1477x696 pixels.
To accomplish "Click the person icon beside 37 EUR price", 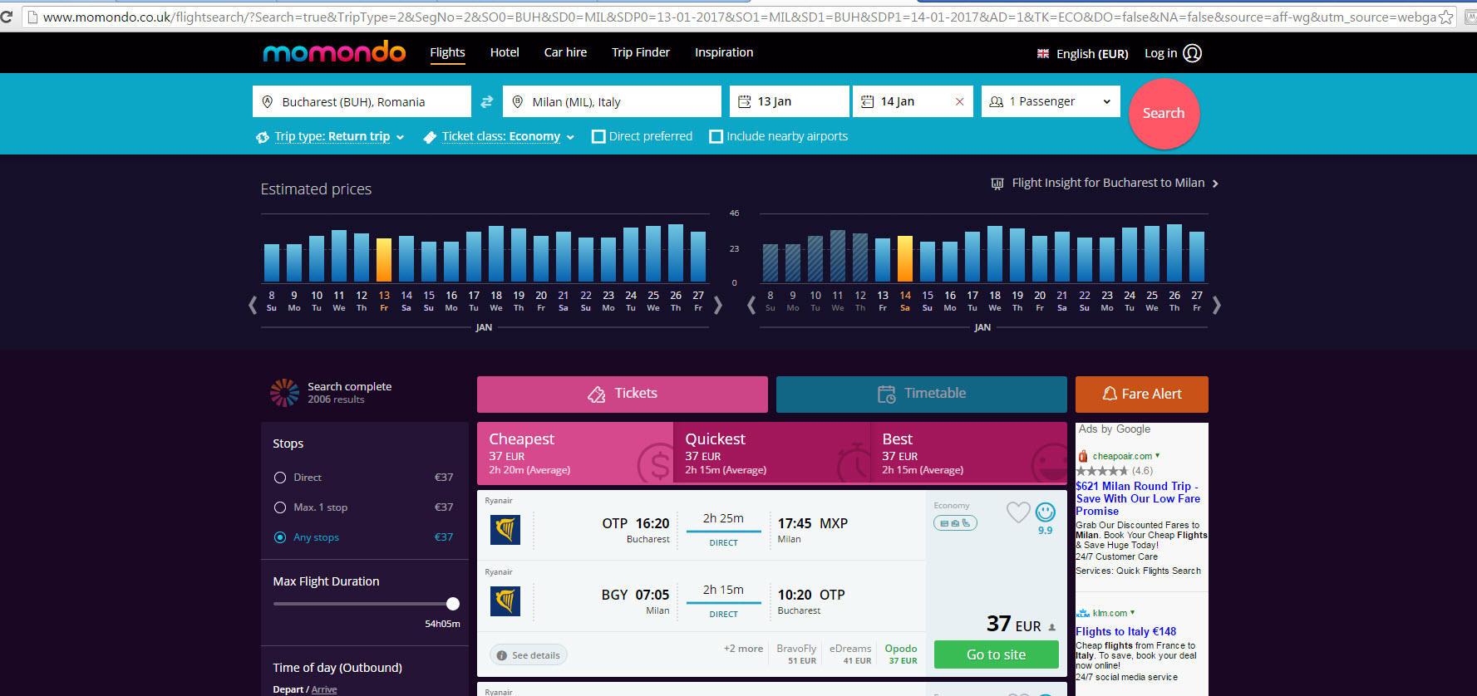I will tap(1051, 628).
